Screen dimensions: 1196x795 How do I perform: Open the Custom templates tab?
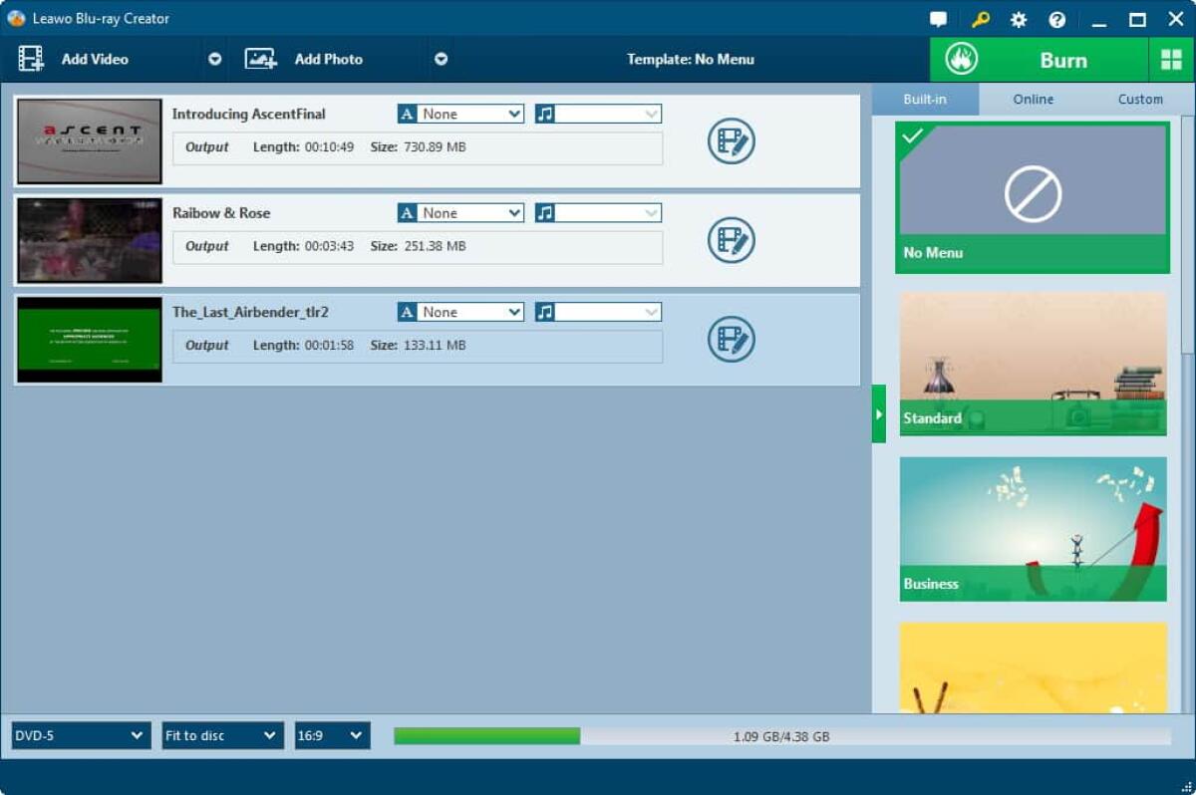click(1139, 99)
